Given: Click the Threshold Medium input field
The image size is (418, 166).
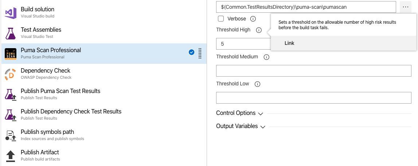Looking at the screenshot, I should click(313, 71).
